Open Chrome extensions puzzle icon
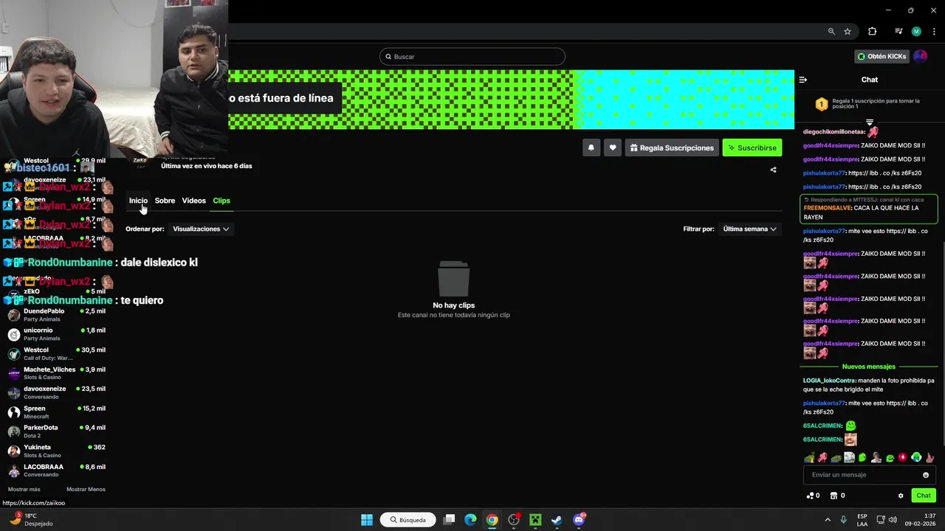Viewport: 945px width, 531px height. (872, 32)
